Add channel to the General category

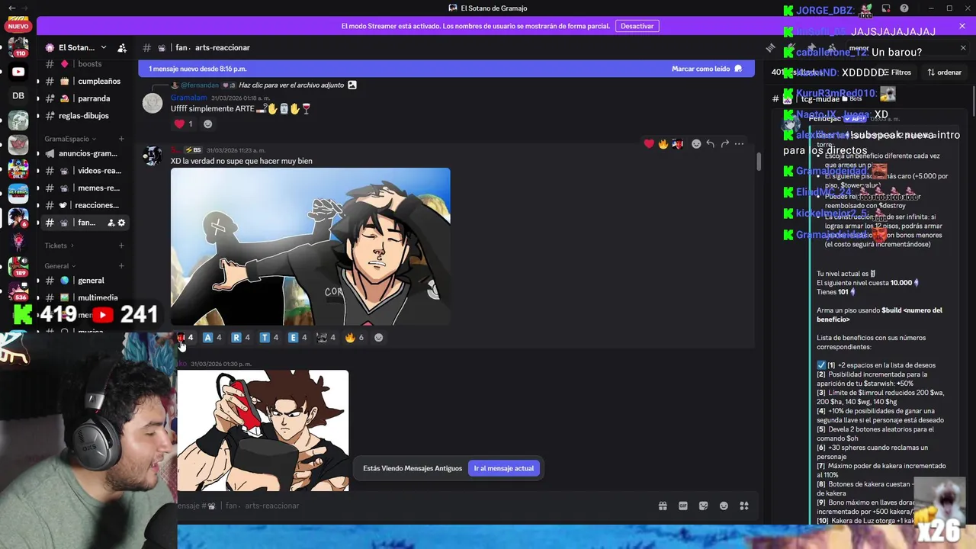coord(121,266)
